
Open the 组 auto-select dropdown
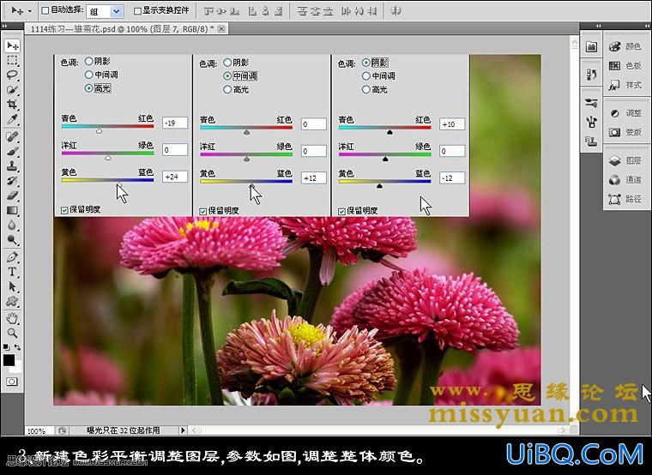click(117, 12)
